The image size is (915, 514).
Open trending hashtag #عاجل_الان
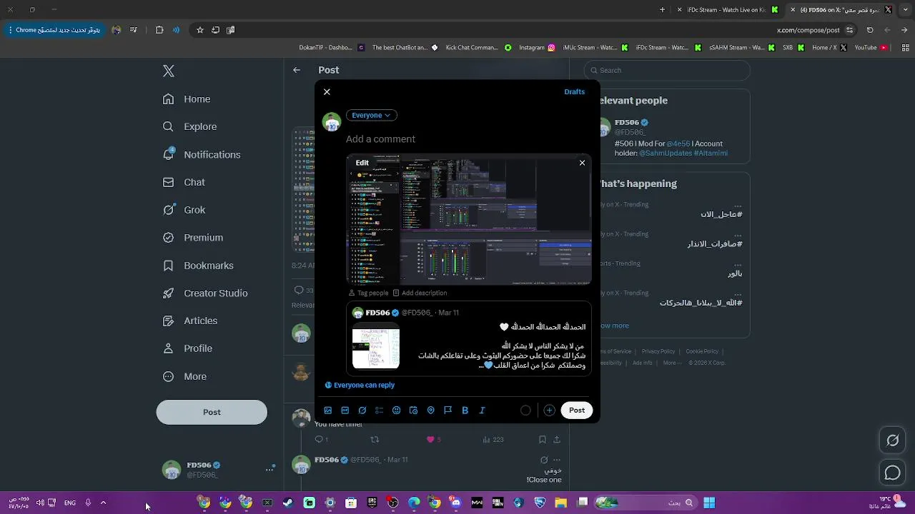tap(721, 214)
